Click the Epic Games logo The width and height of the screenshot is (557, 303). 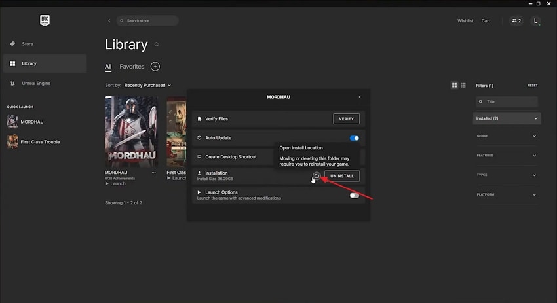click(45, 20)
